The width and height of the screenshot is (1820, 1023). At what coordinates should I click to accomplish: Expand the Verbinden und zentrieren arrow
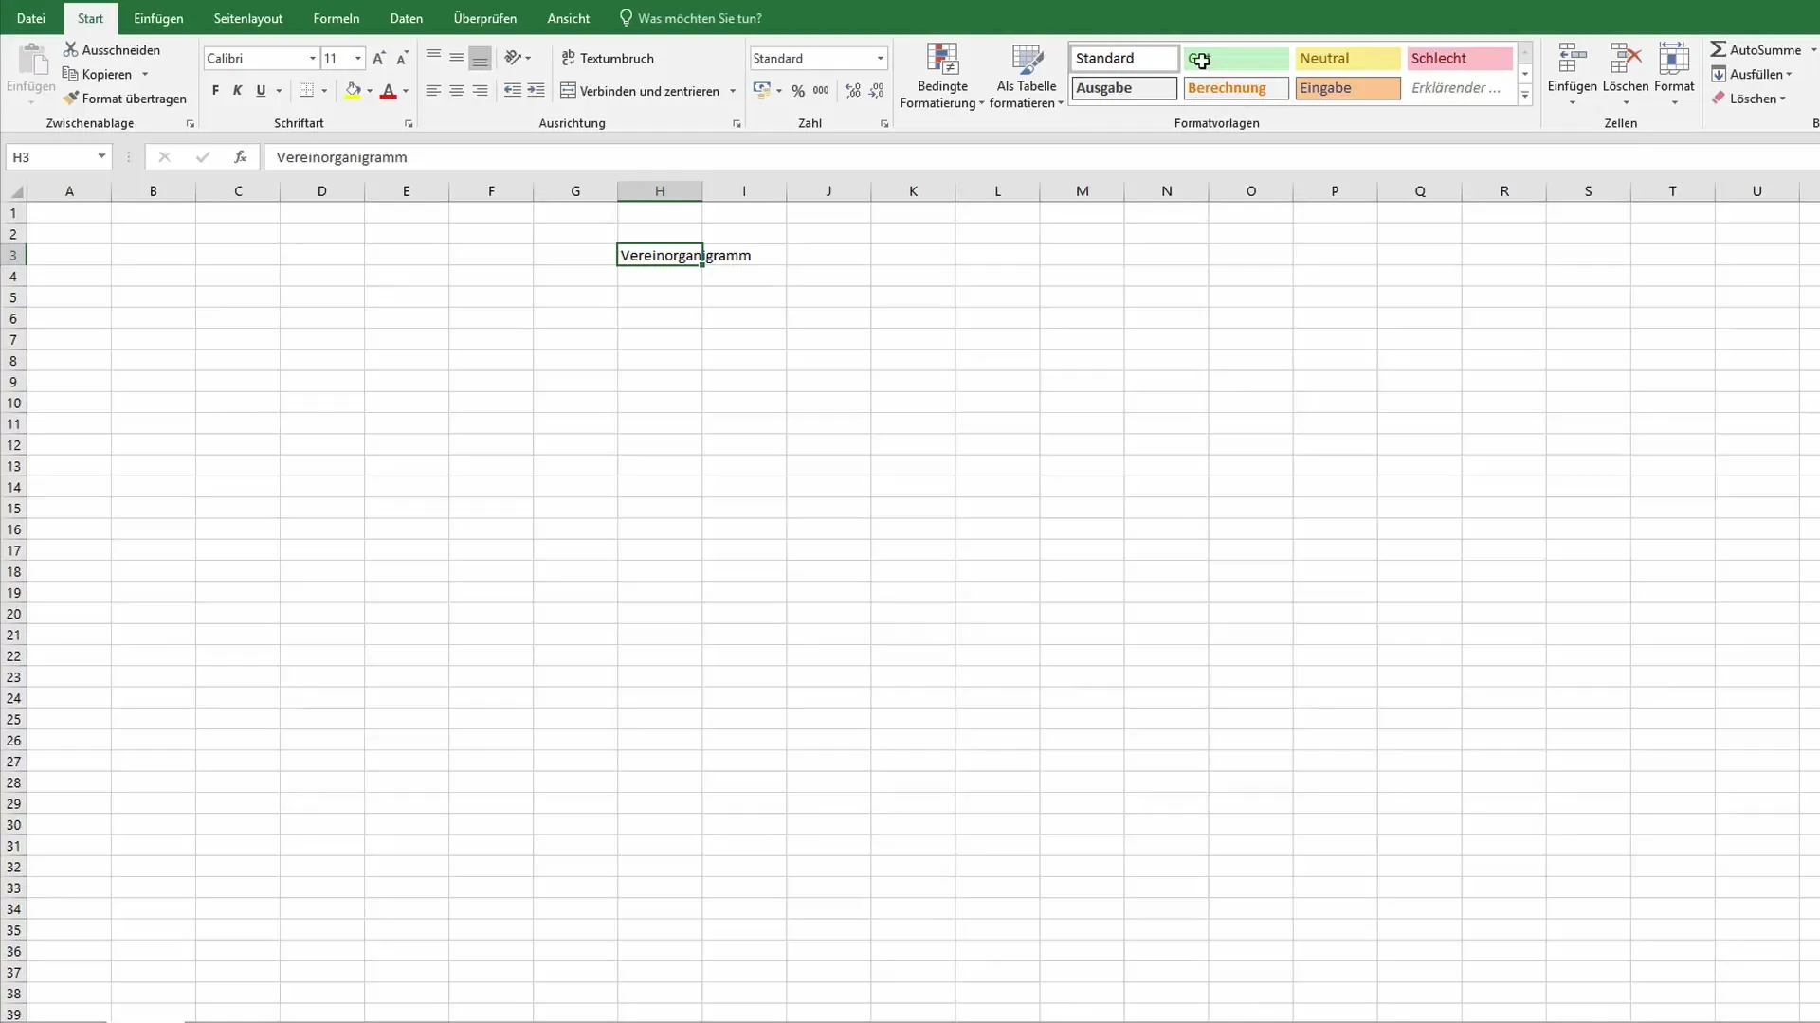click(733, 91)
